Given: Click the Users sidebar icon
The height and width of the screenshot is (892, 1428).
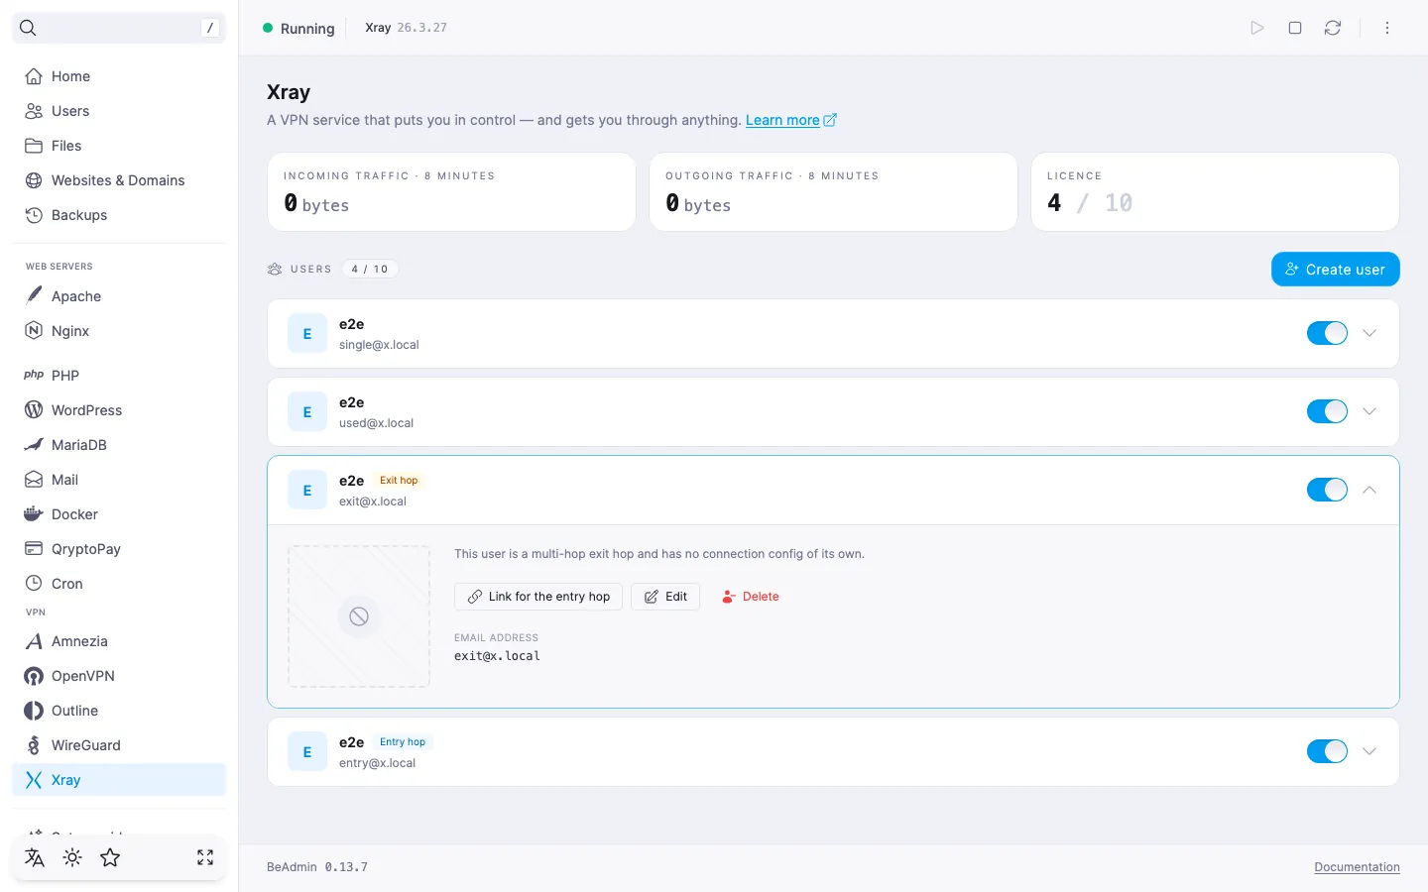Looking at the screenshot, I should (34, 111).
